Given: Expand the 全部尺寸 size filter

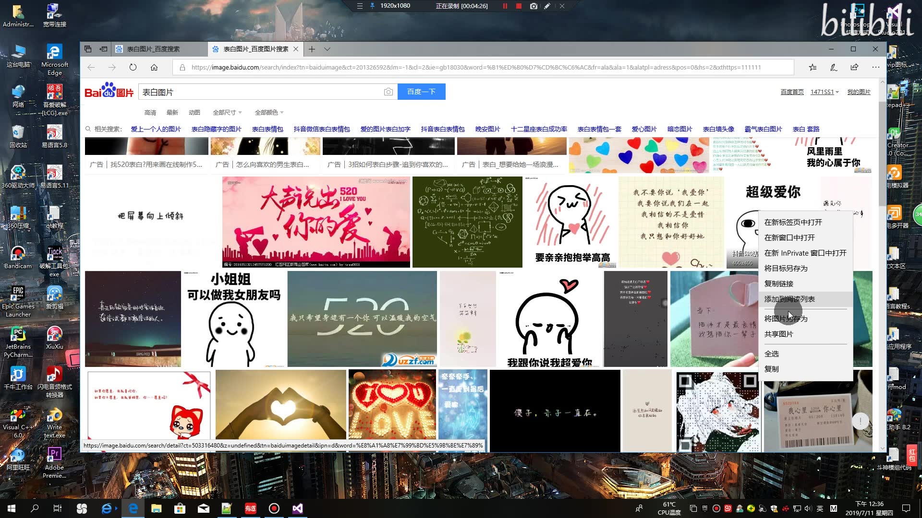Looking at the screenshot, I should 227,113.
